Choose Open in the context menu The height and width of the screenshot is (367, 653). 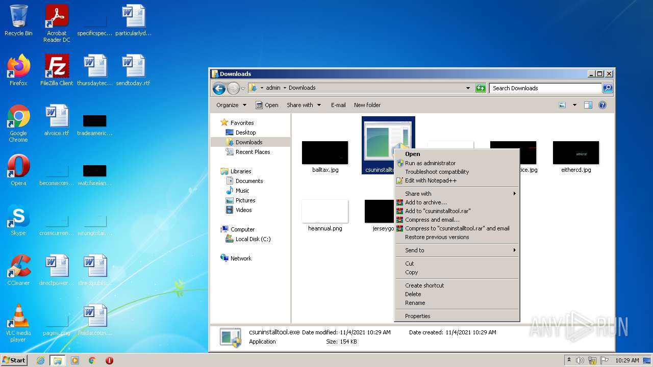pyautogui.click(x=457, y=154)
